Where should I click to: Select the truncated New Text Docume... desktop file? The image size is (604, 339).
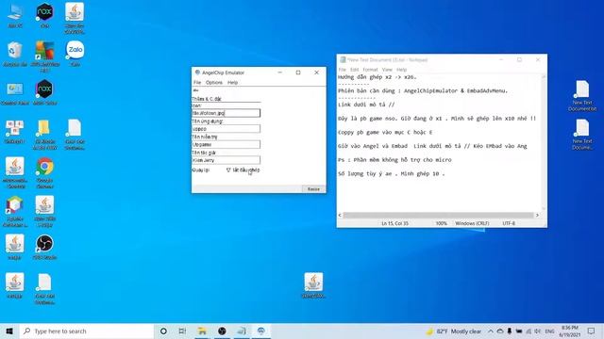pyautogui.click(x=582, y=135)
